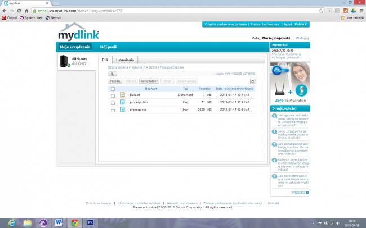This screenshot has width=366, height=228.
Task: Open the Język: Polski language dropdown
Action: coord(295,24)
